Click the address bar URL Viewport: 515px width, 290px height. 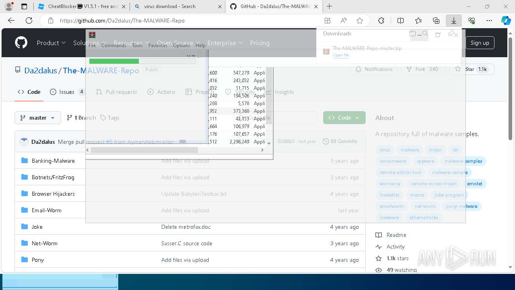point(122,21)
